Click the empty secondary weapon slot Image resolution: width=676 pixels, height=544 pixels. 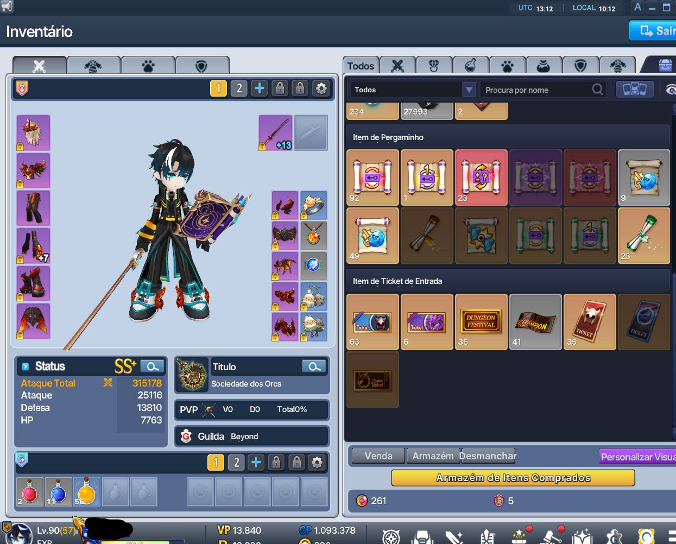[x=311, y=132]
